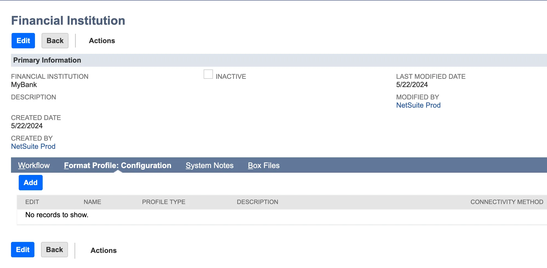This screenshot has height=268, width=547.
Task: Sort by the Profile Type column header
Action: point(163,202)
